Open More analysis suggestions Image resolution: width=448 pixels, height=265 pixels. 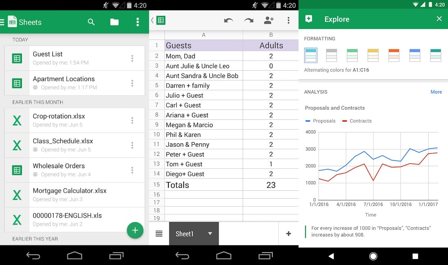436,92
